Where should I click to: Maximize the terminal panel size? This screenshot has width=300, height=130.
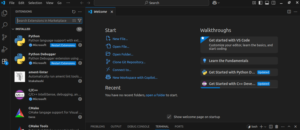coord(289,126)
